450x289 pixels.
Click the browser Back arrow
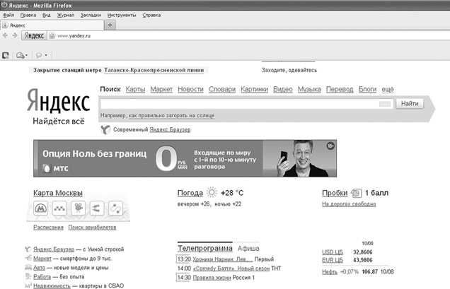pos(5,35)
